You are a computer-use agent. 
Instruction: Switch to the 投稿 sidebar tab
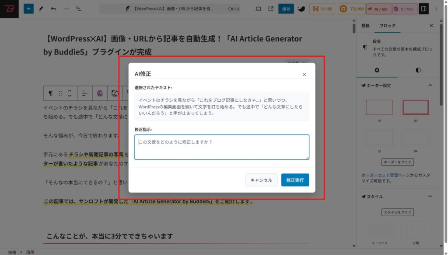pyautogui.click(x=365, y=26)
